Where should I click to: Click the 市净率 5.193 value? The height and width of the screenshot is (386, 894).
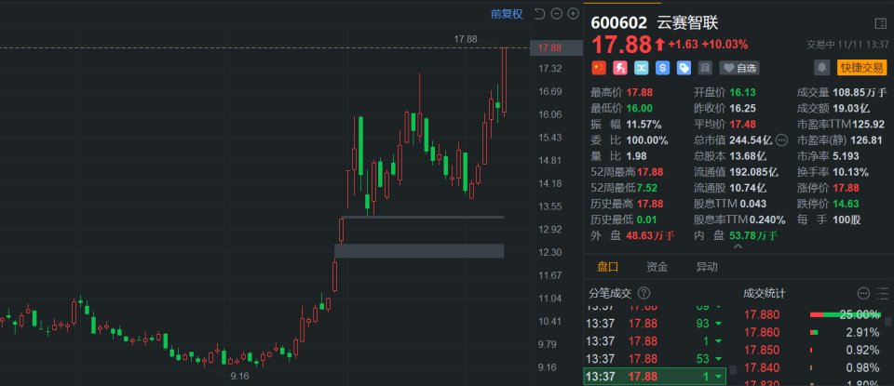(x=847, y=156)
